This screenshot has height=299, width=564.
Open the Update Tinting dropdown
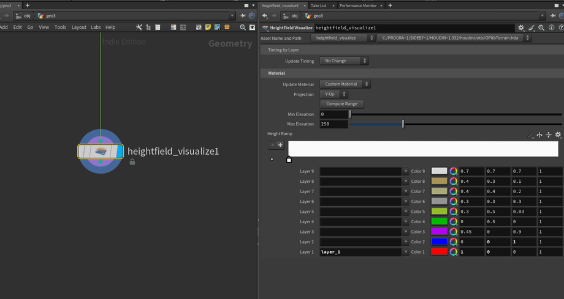click(345, 61)
